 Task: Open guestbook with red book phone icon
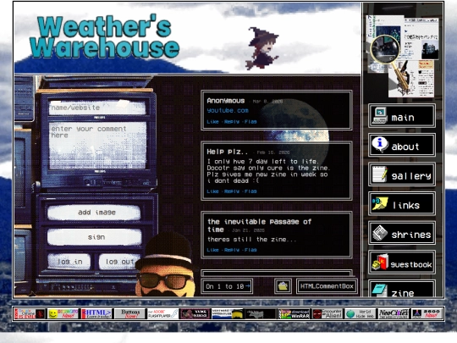click(x=402, y=263)
